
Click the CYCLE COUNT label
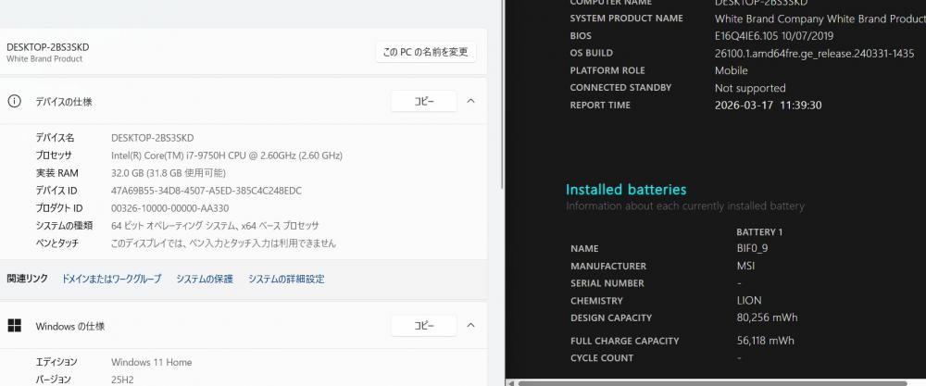tap(602, 358)
